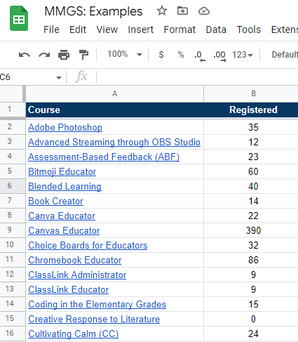Open Advanced Streaming through OBS Studio link

point(114,143)
